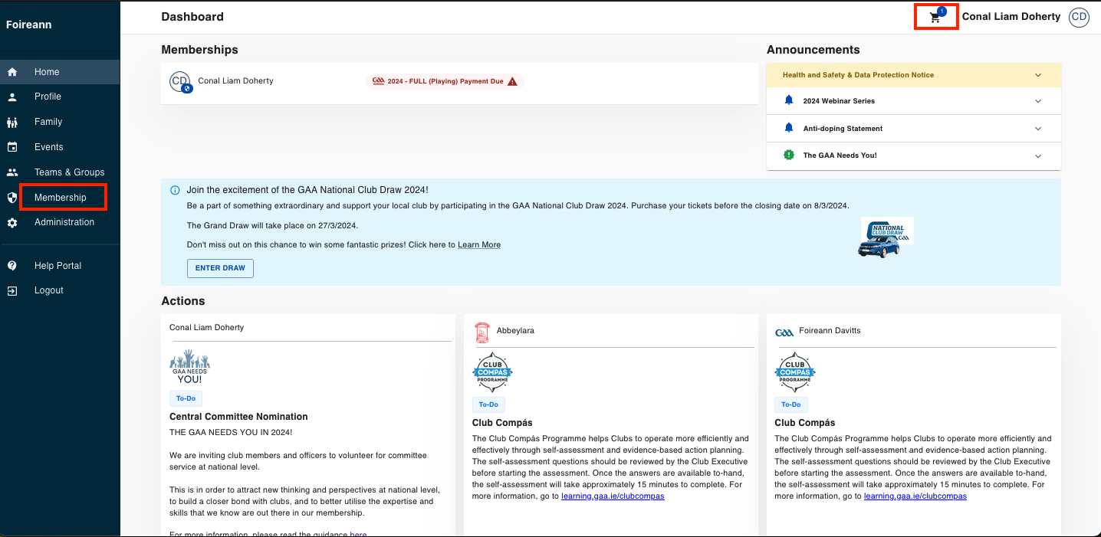The height and width of the screenshot is (537, 1101).
Task: Click the Logout arrow icon
Action: click(x=12, y=290)
